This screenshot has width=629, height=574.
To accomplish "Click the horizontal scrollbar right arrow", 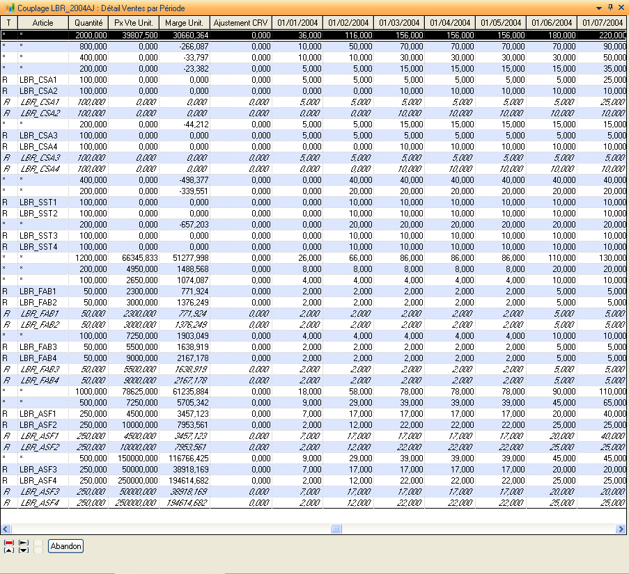I will point(621,529).
